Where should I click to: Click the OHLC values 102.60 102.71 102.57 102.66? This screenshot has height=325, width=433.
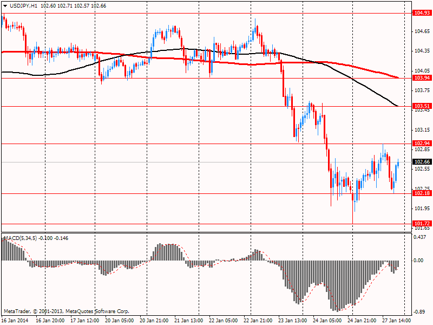coord(74,6)
